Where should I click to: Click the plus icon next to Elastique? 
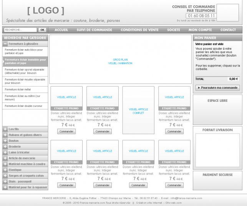tap(5, 170)
